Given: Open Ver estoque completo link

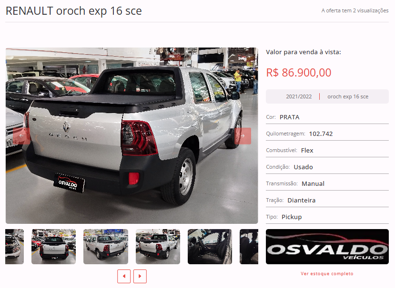Looking at the screenshot, I should pos(327,274).
